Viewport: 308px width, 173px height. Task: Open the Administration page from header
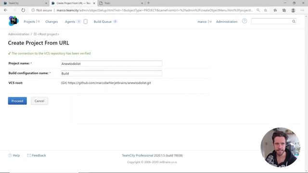coord(227,22)
